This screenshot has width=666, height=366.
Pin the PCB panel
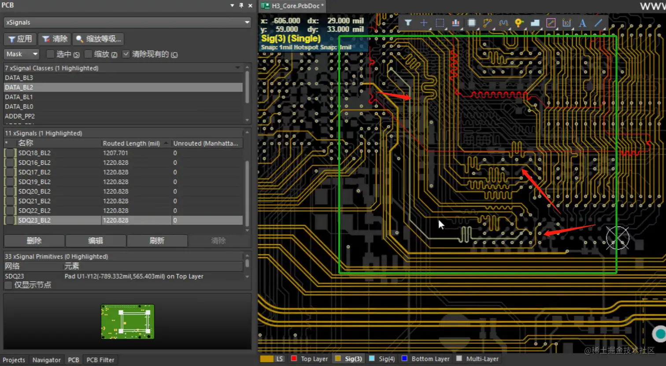click(x=241, y=5)
